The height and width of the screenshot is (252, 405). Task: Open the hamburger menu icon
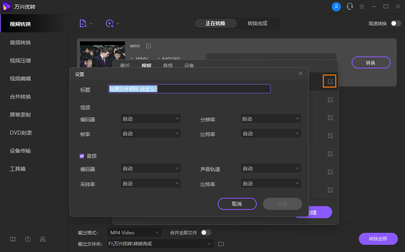361,6
